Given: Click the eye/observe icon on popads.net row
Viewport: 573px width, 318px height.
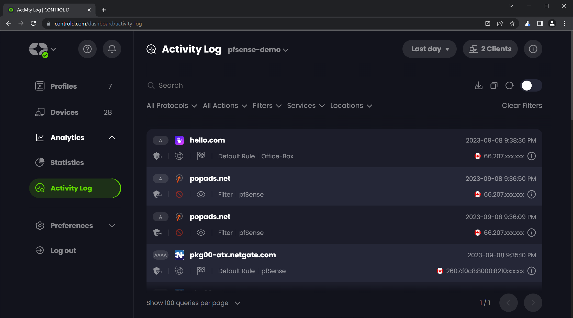Looking at the screenshot, I should [200, 194].
